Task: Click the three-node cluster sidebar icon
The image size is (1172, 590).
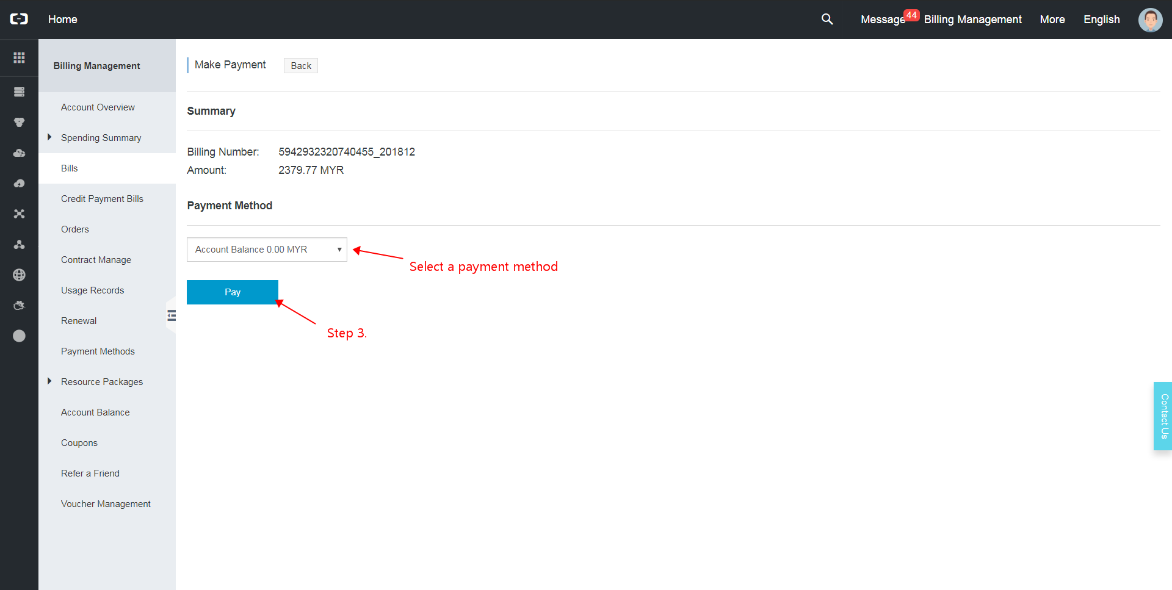Action: pos(19,245)
